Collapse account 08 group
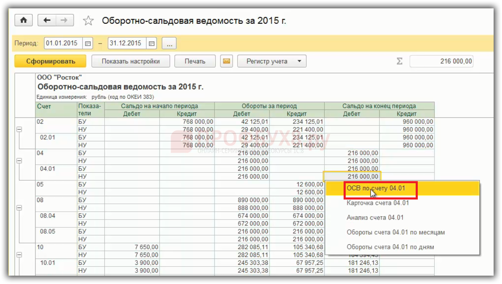Screen dimensions: 502x284 19,208
